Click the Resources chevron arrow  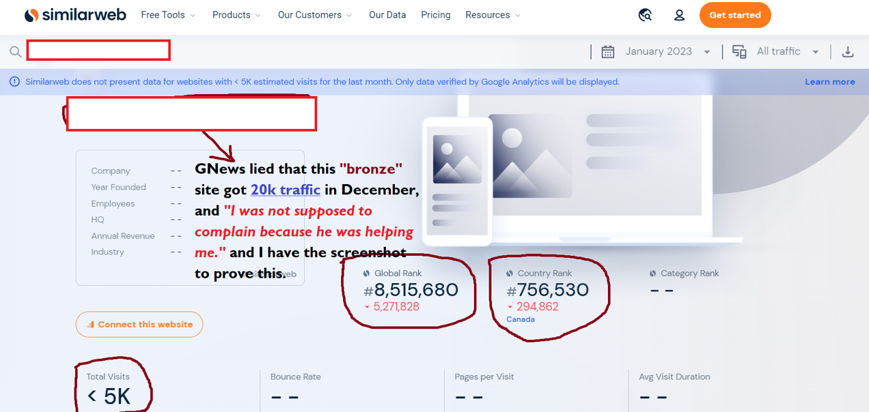point(517,16)
